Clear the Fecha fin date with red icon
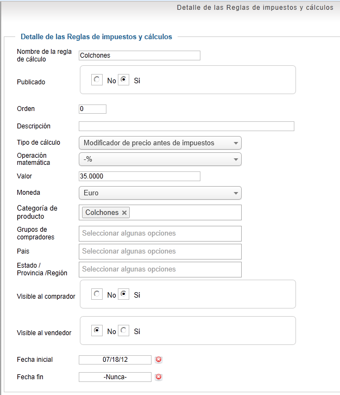Viewport: 340px width, 395px height. (x=159, y=377)
